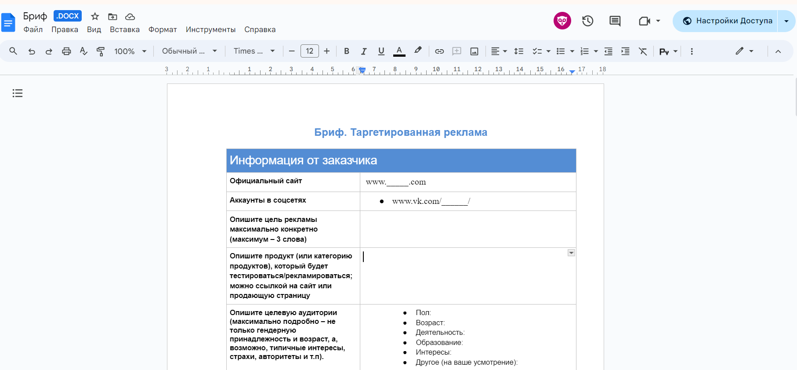
Task: Click the .DOCX format badge
Action: [68, 16]
